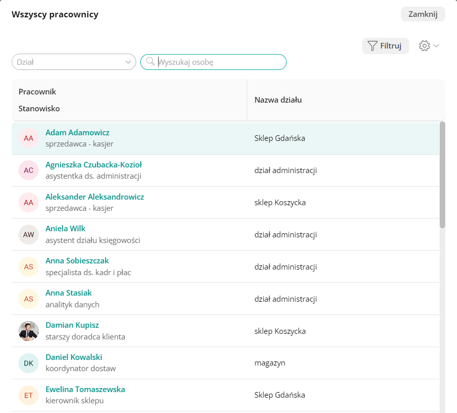Click Damian Kupisz's profile photo
The height and width of the screenshot is (413, 457).
coord(29,331)
